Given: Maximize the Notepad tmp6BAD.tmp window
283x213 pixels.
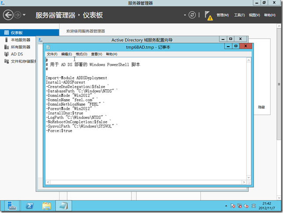Looking at the screenshot, I should pyautogui.click(x=236, y=46).
